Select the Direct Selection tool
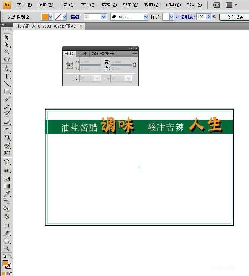 coord(7,45)
